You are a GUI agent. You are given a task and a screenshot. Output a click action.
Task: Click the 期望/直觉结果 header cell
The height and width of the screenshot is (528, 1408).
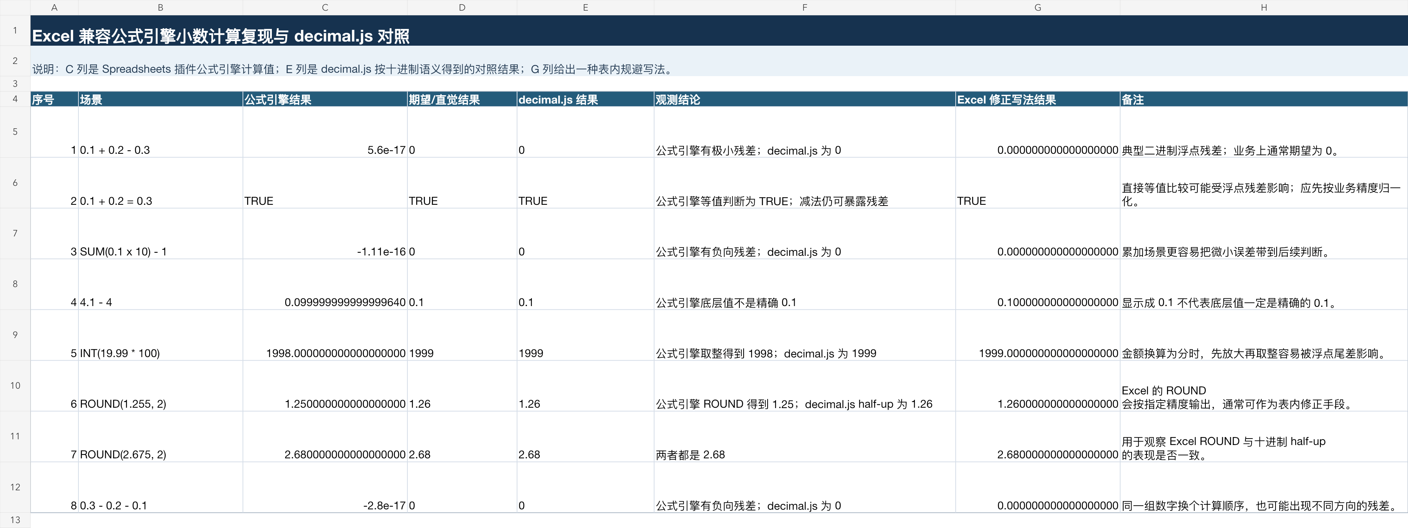(x=462, y=99)
